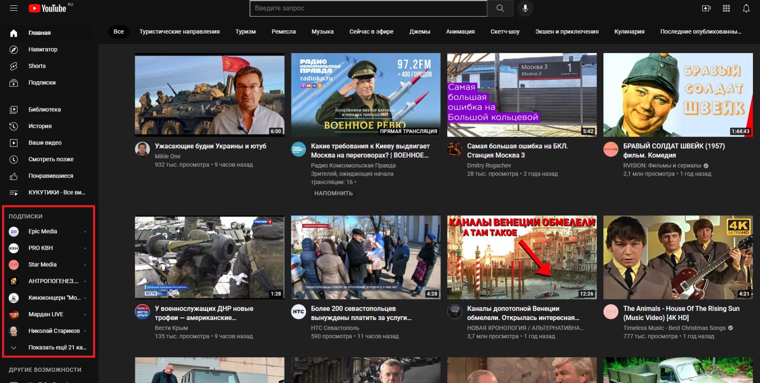Open the Навигатор sidebar item
The height and width of the screenshot is (383, 760).
click(43, 49)
